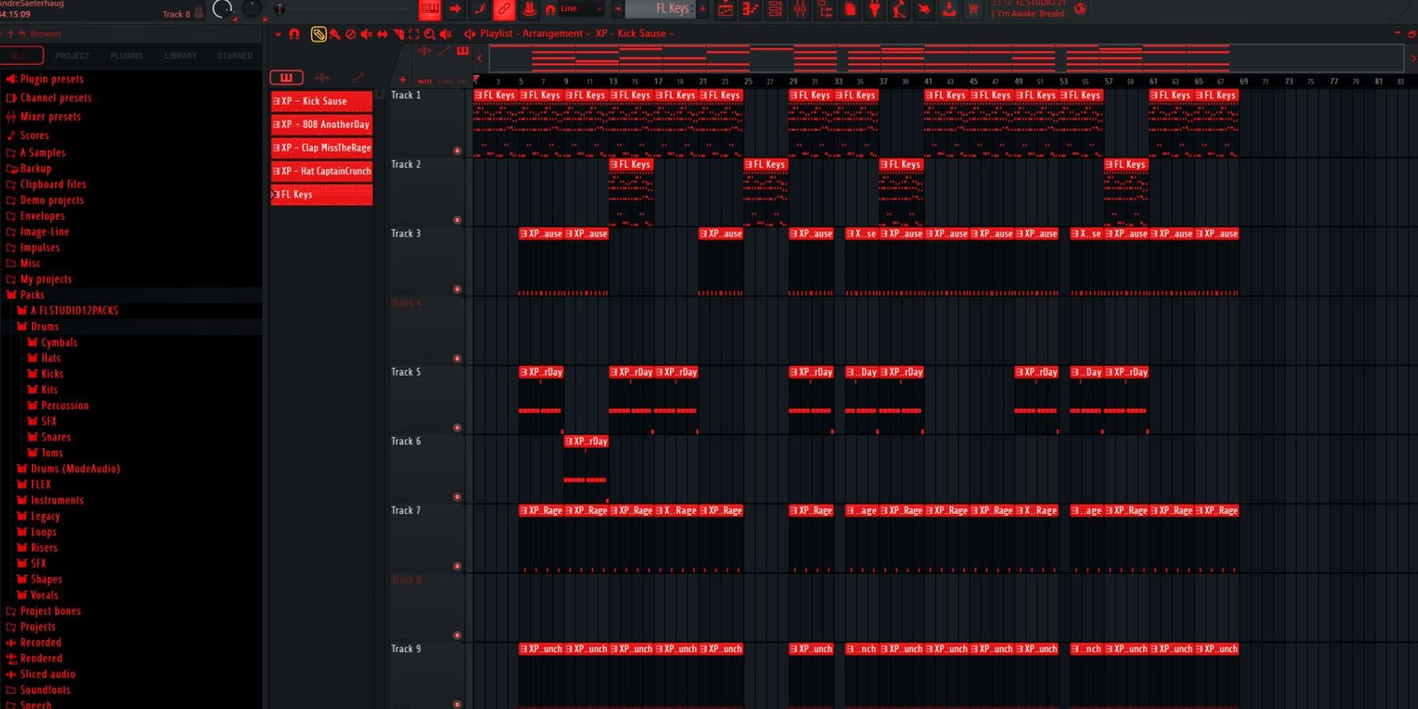Select XP - 808 AnotherDay pattern in picker
Screen dimensions: 1418x709
coord(322,125)
